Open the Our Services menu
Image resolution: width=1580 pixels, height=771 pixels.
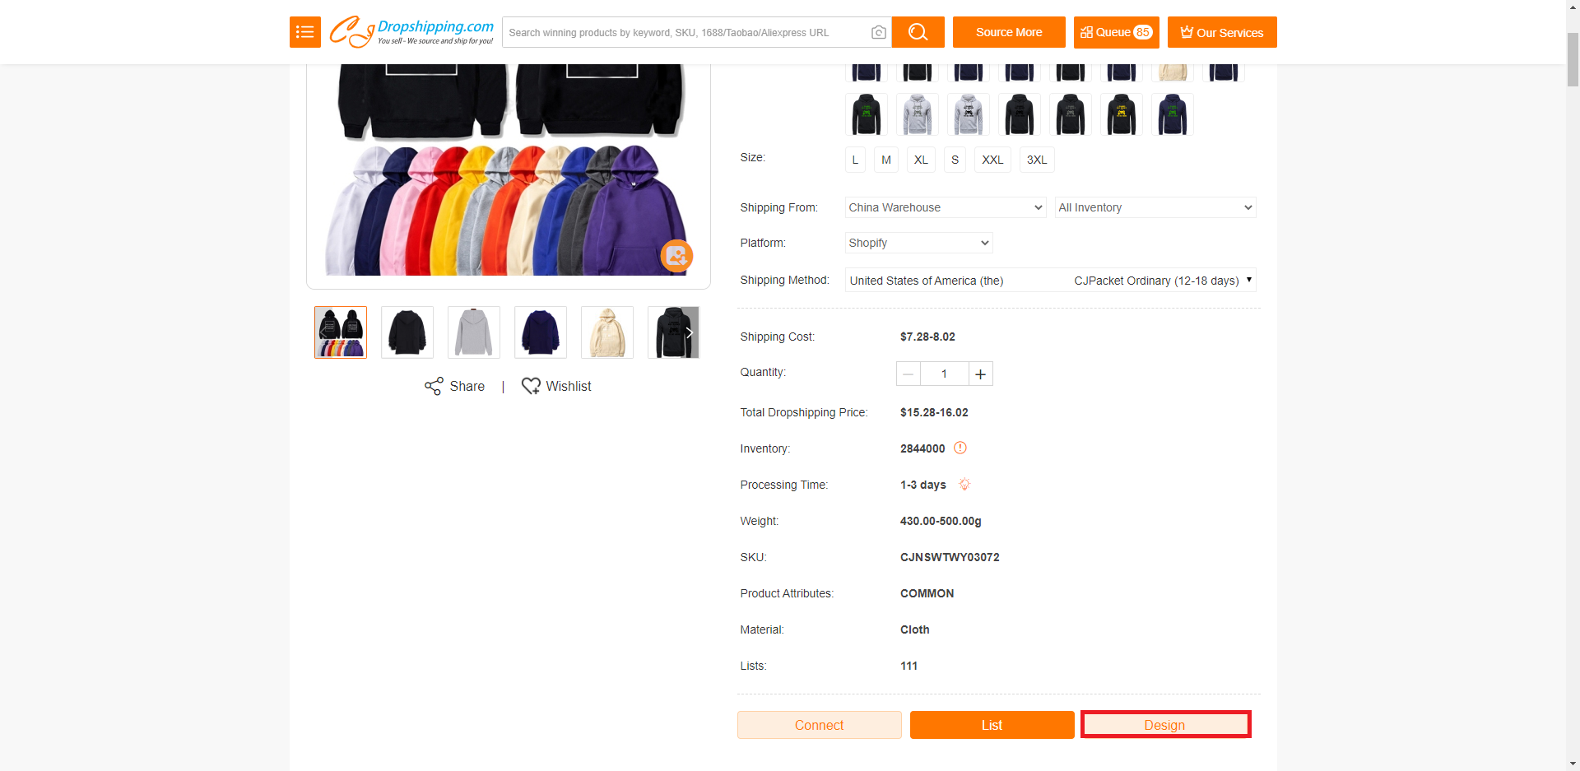click(1221, 32)
